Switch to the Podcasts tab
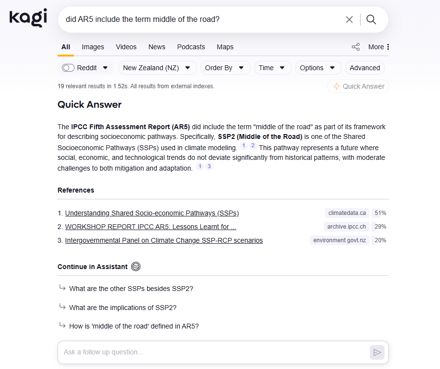Image resolution: width=440 pixels, height=369 pixels. point(191,47)
